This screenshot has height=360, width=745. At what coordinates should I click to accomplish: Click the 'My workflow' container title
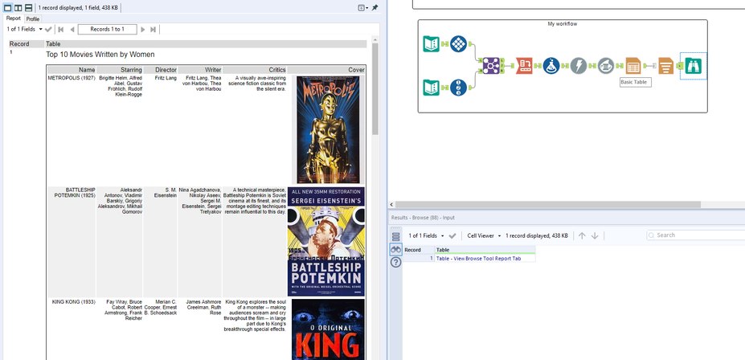point(563,24)
